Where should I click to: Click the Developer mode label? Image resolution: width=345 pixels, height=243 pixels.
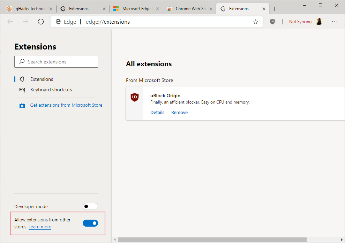point(31,206)
